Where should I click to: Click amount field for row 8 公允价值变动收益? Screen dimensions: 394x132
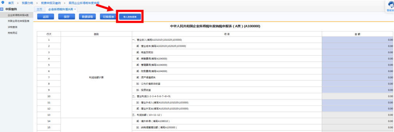pyautogui.click(x=358, y=84)
